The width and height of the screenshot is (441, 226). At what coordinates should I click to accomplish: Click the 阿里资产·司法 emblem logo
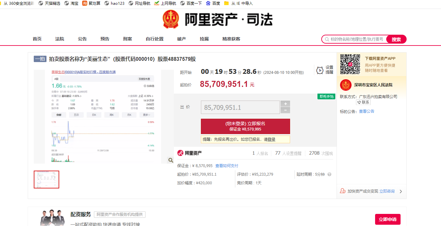[x=172, y=19]
